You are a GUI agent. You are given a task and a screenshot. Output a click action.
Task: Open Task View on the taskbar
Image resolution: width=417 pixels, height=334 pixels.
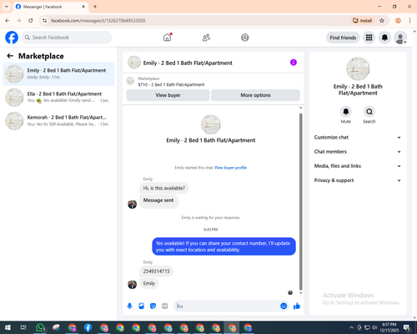[x=23, y=327]
